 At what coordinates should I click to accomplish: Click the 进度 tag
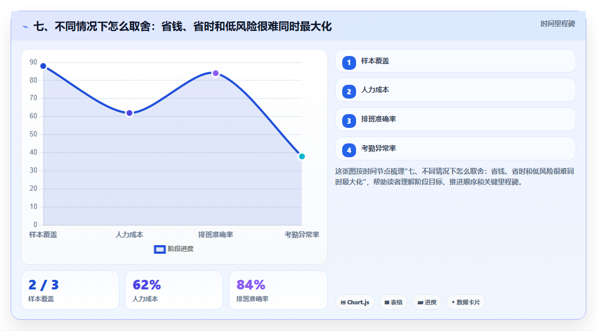click(x=427, y=302)
